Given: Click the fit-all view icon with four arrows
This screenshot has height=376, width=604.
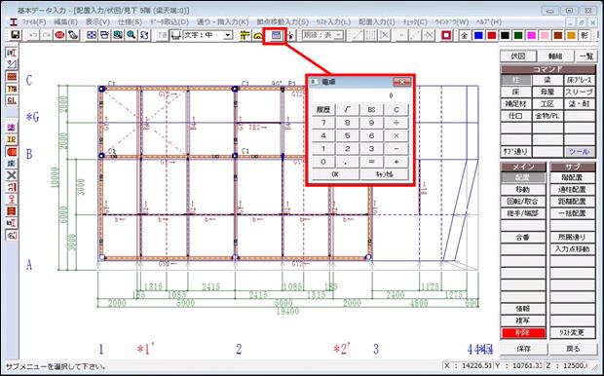Looking at the screenshot, I should pyautogui.click(x=92, y=35).
